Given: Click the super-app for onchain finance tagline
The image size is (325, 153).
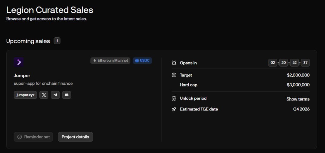Looking at the screenshot, I should 43,84.
